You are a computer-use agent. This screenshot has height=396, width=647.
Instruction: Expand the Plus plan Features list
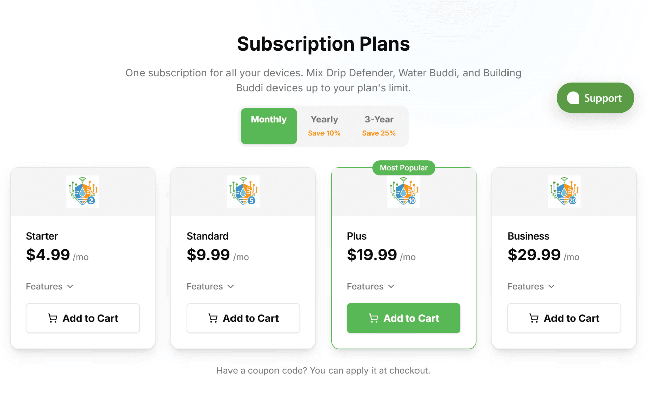tap(371, 286)
